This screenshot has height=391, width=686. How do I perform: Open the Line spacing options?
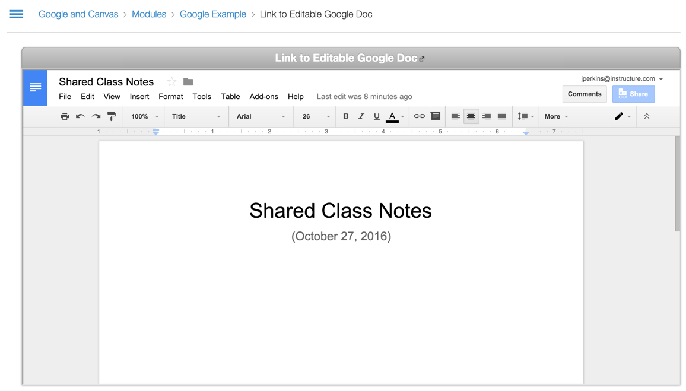(x=525, y=116)
